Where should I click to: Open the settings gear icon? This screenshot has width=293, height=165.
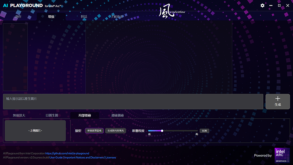point(262,6)
